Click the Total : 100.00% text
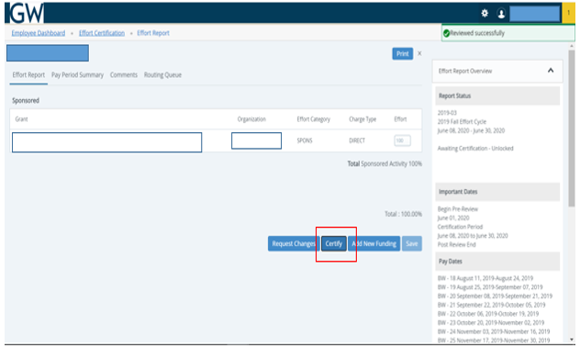 tap(403, 214)
